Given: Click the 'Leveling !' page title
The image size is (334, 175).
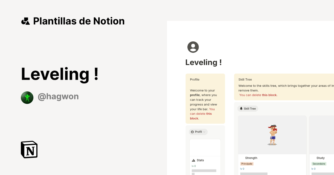Looking at the screenshot, I should [x=203, y=62].
